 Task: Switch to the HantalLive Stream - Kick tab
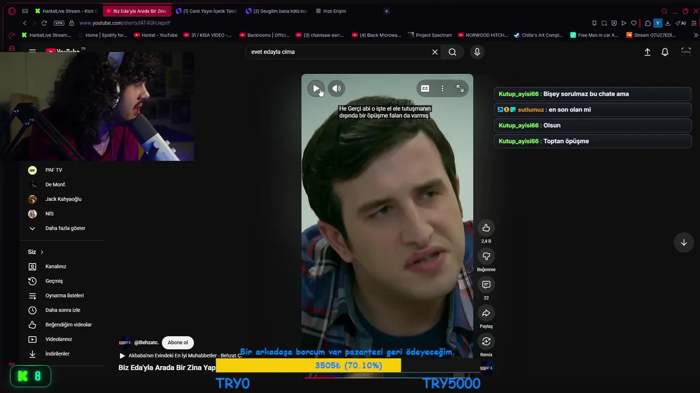[x=66, y=11]
